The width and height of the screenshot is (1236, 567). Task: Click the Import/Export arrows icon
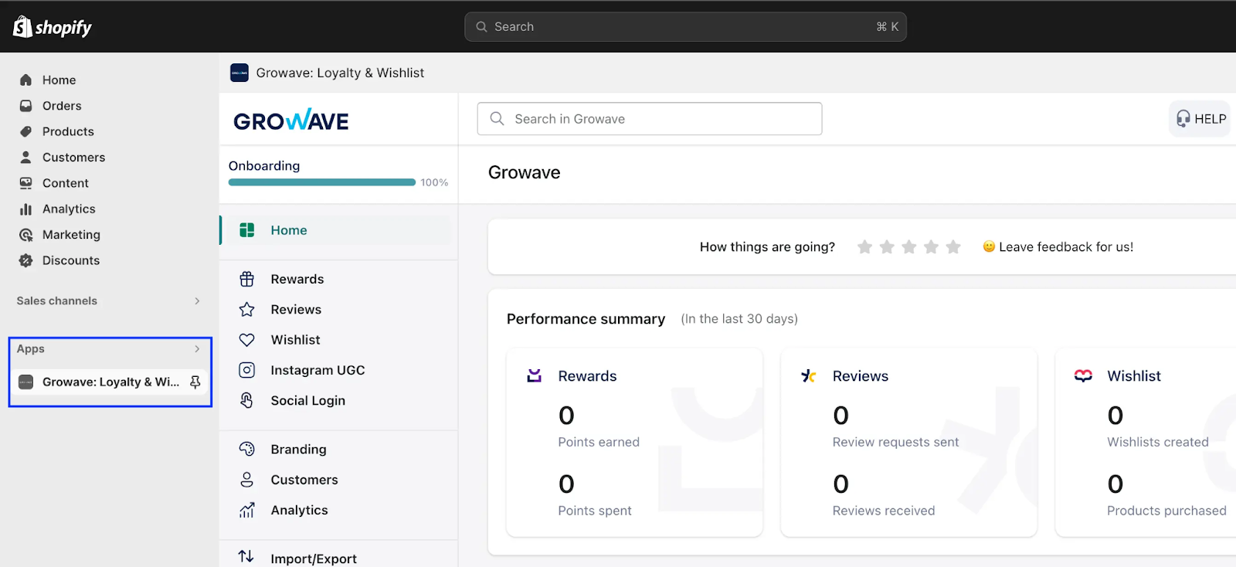click(x=246, y=556)
